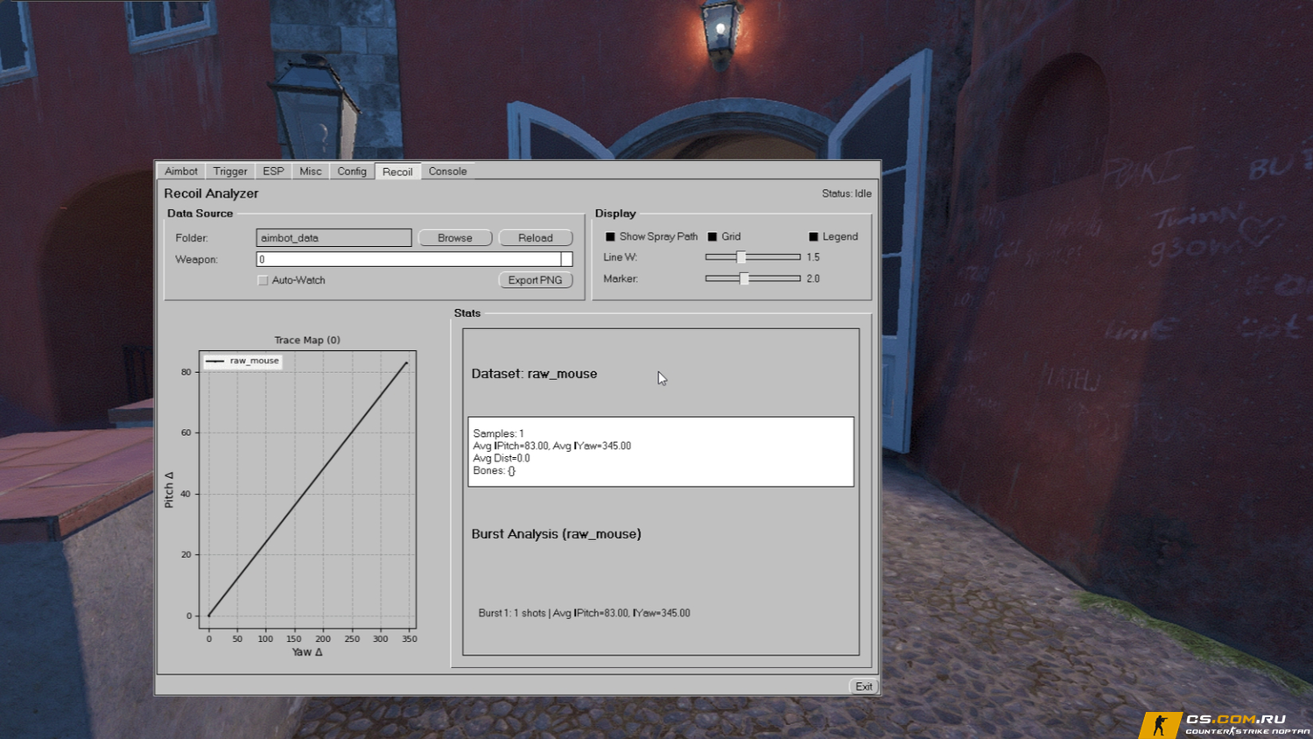This screenshot has width=1313, height=739.
Task: Enable the Auto-Watch checkbox
Action: point(263,280)
